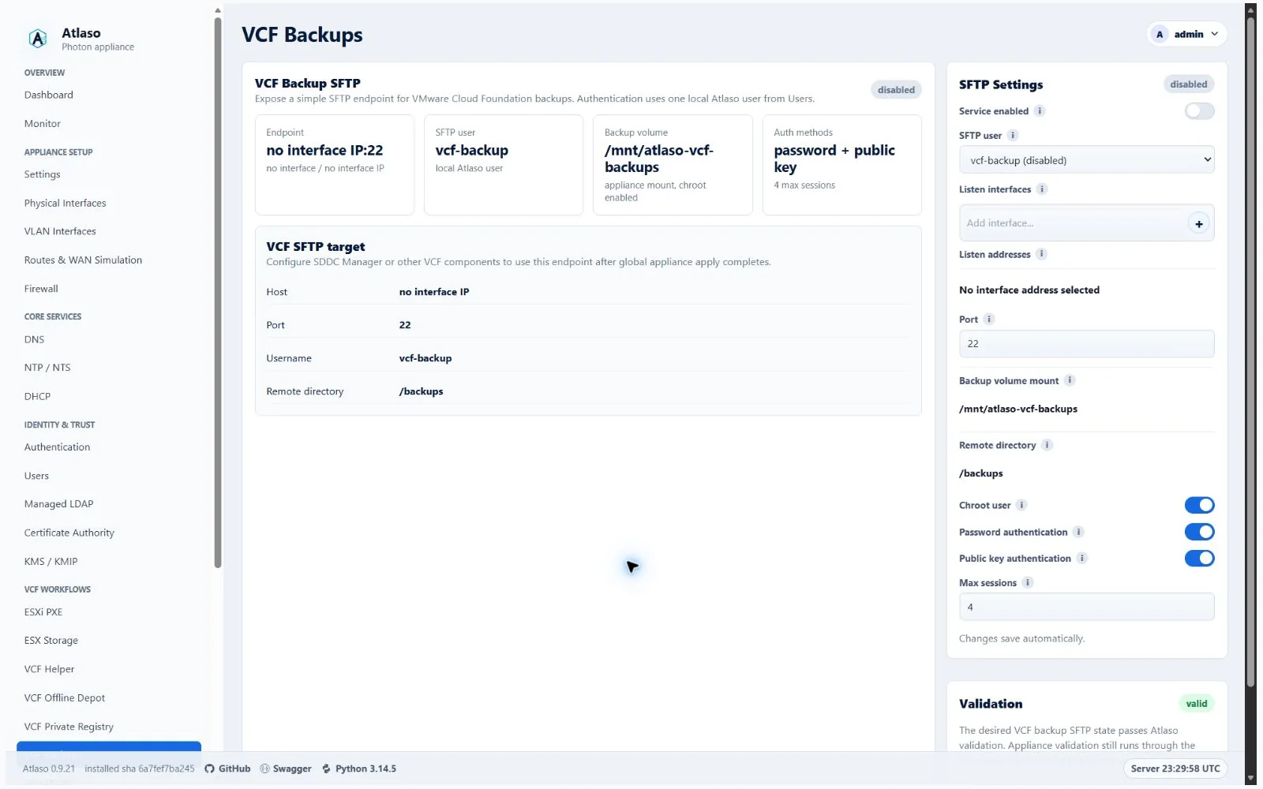Click the Python icon in footer
Screen dimensions: 1263x789
pos(327,768)
